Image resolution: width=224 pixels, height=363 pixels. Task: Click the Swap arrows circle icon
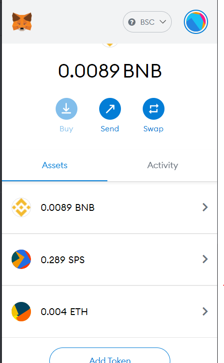(153, 109)
